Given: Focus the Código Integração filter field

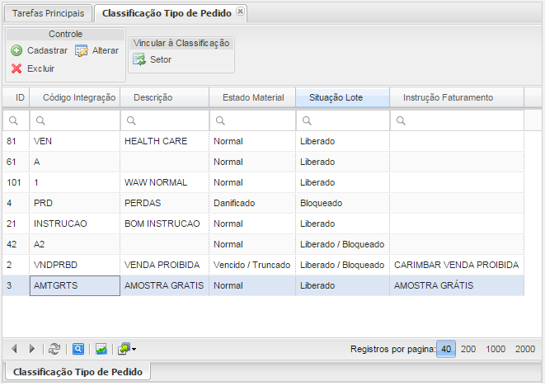Looking at the screenshot, I should pyautogui.click(x=75, y=120).
